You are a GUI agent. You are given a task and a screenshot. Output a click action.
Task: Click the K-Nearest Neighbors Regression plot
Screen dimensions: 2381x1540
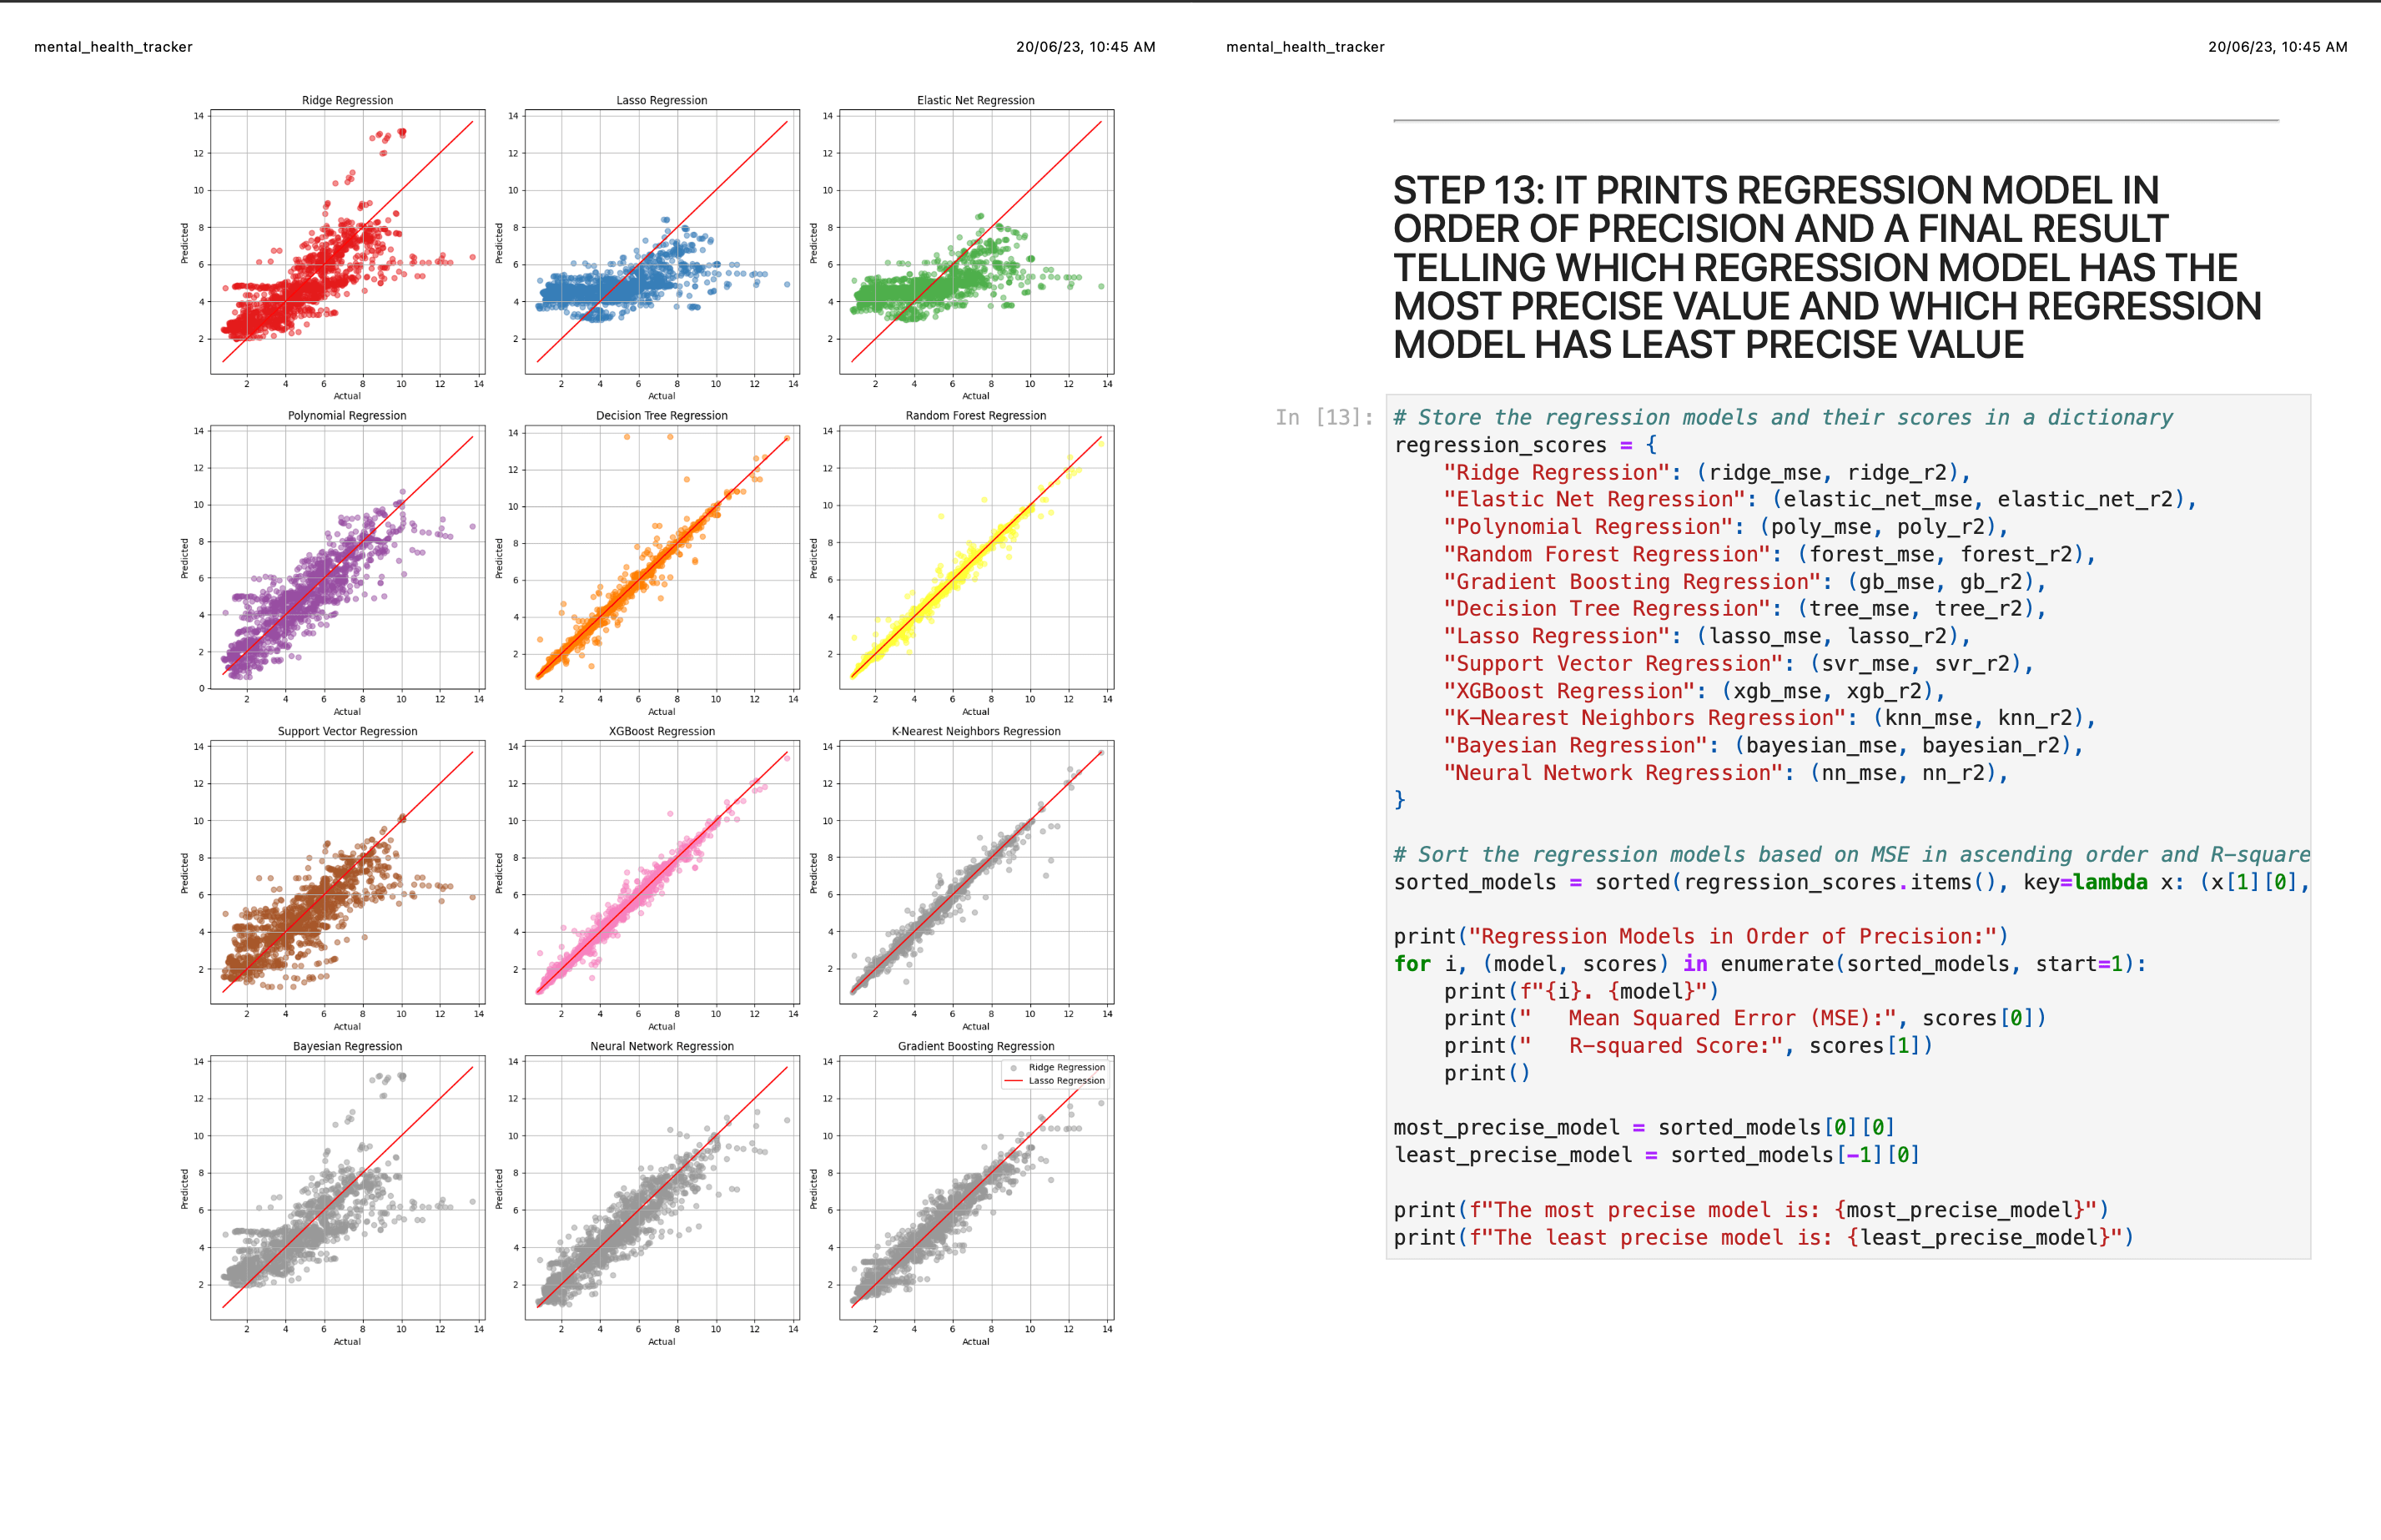coord(976,872)
